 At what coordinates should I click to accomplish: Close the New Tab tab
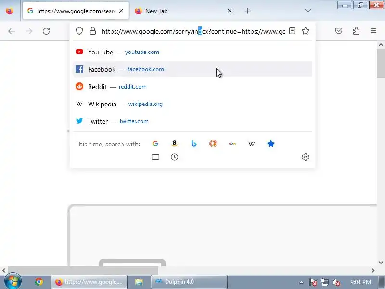click(x=230, y=11)
